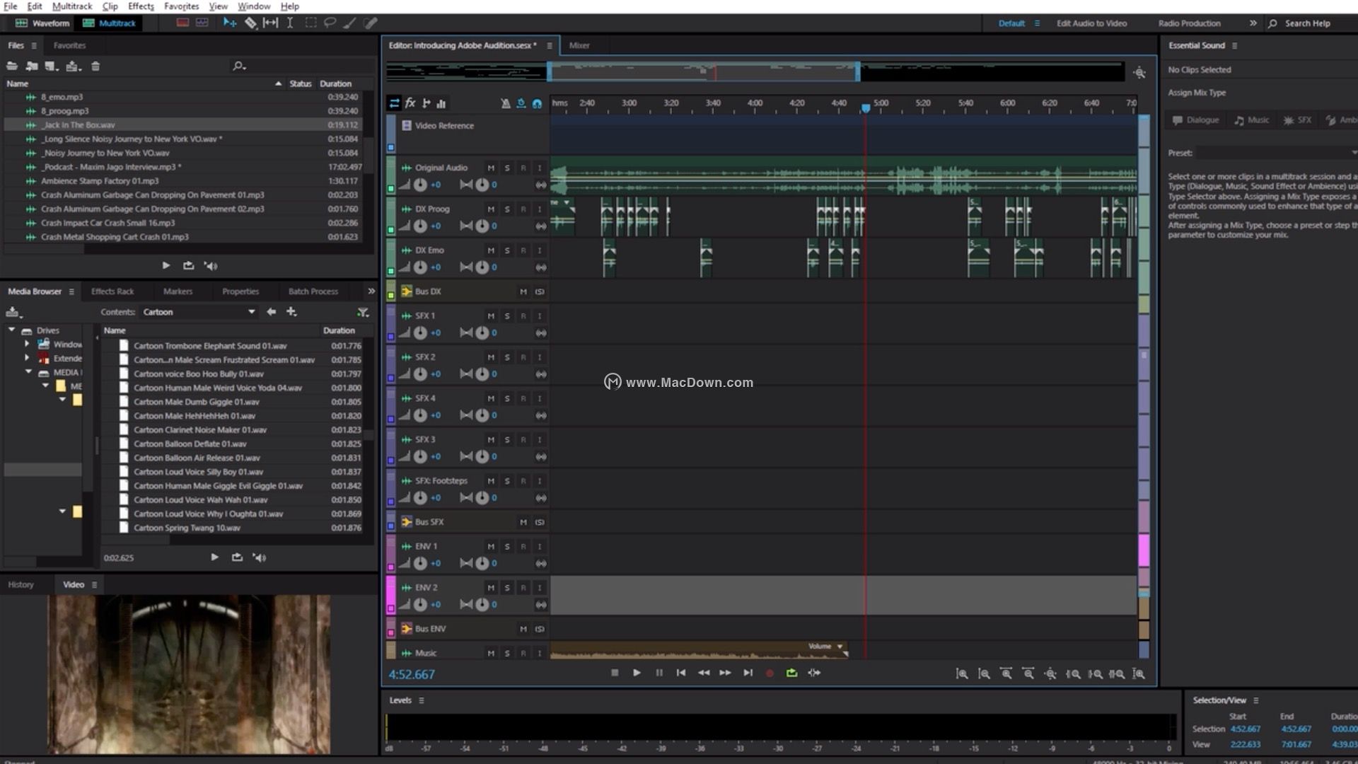The height and width of the screenshot is (764, 1358).
Task: Open the Effects menu
Action: coord(141,6)
